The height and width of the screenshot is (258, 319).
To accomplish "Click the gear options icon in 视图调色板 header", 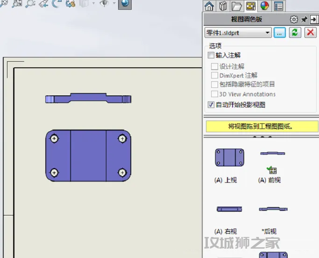I will 294,19.
